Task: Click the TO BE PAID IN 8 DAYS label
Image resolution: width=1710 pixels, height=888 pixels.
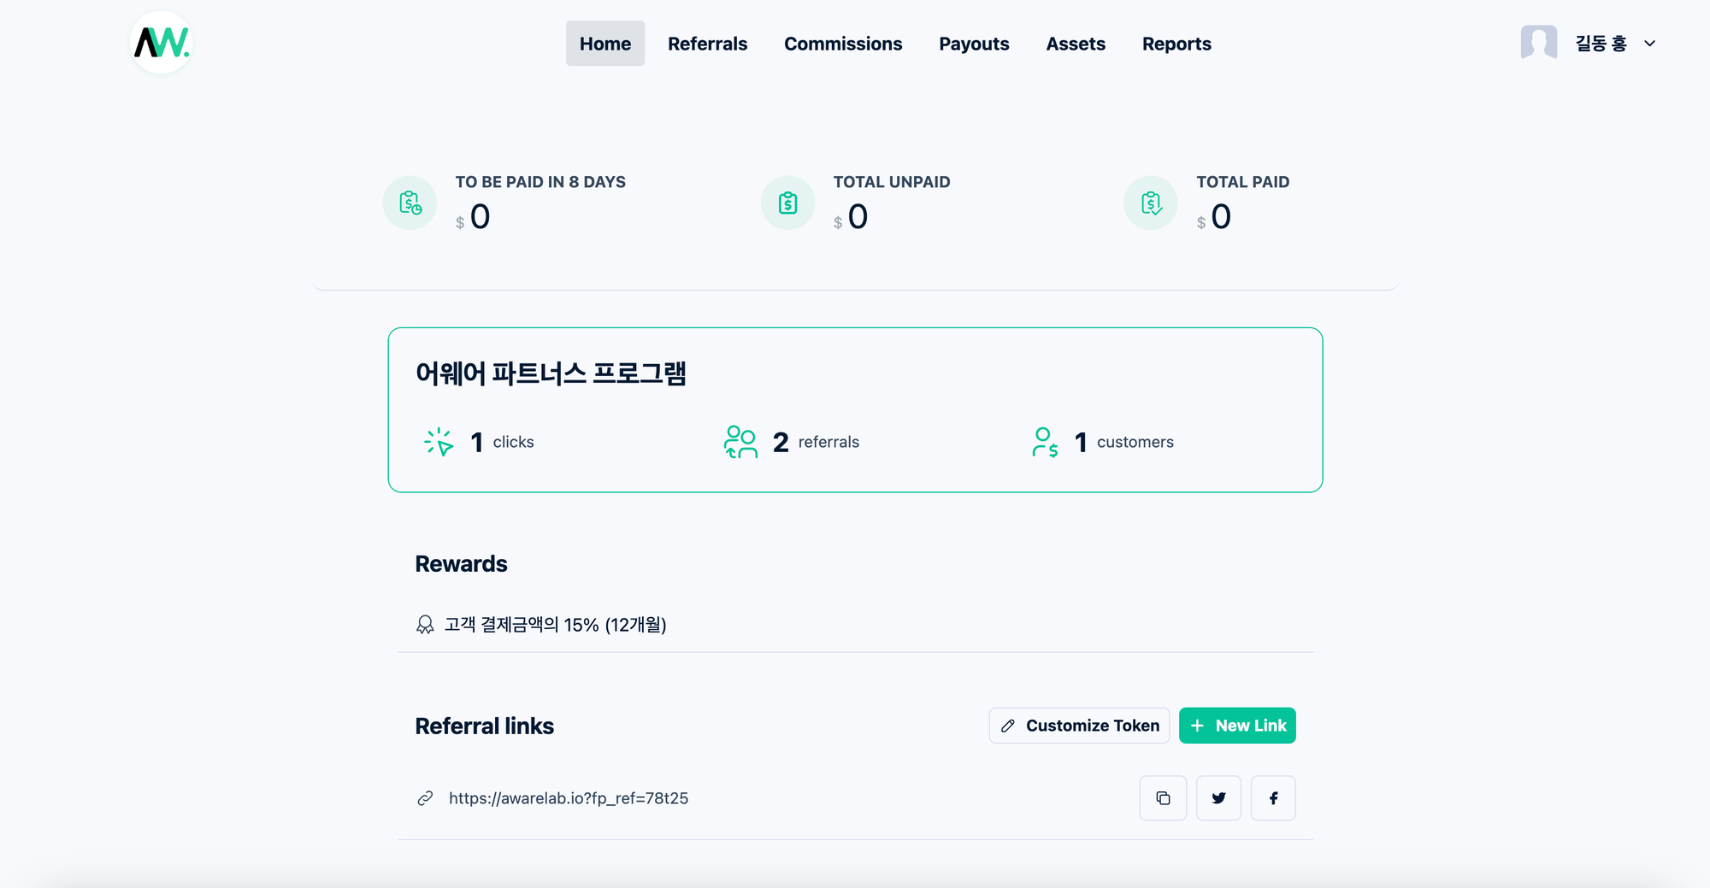Action: 540,182
